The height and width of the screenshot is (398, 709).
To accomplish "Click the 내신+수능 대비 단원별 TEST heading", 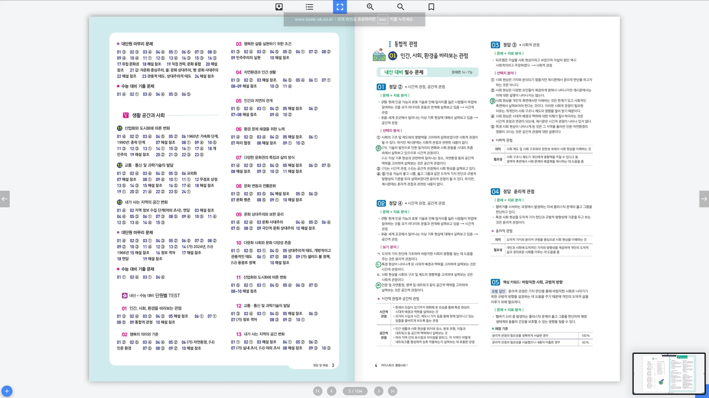I will coord(155,295).
